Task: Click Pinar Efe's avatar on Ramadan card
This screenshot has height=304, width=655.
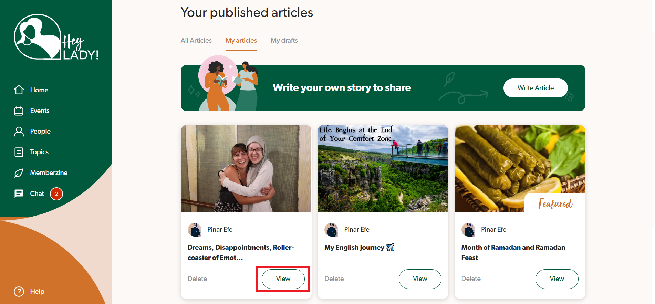Action: tap(468, 230)
